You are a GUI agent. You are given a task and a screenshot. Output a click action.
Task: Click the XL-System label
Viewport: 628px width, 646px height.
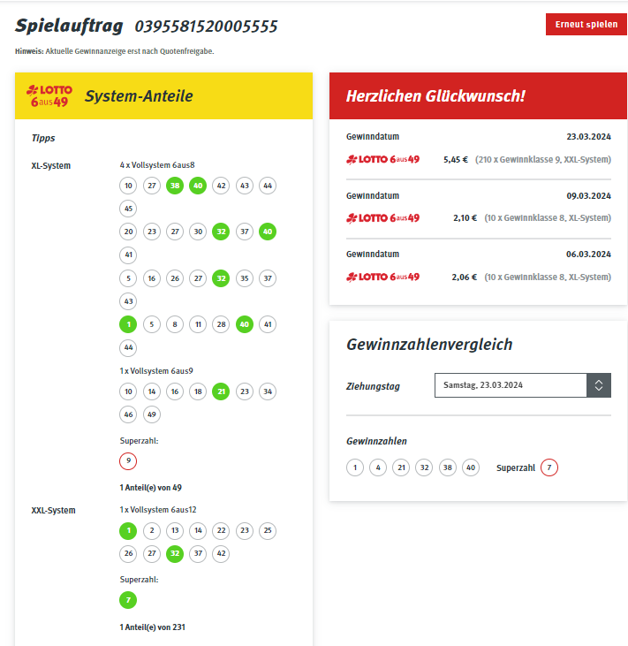[x=50, y=165]
